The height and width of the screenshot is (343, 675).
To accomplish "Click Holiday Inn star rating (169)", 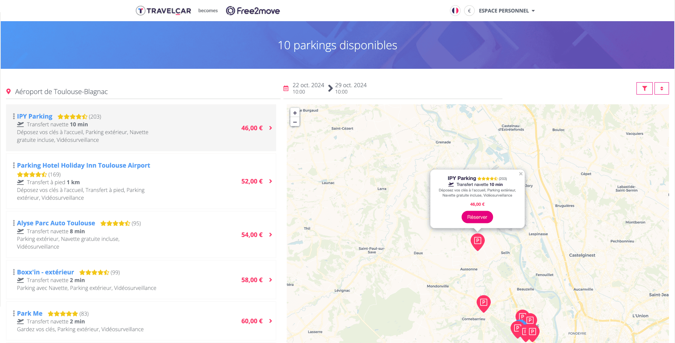I will [32, 175].
